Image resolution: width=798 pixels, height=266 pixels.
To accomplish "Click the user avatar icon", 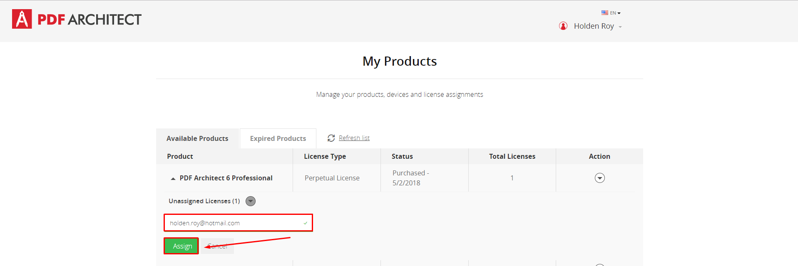I will (563, 26).
